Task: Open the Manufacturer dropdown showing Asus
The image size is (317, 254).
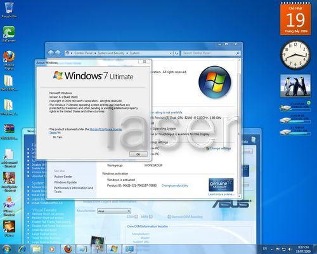Action: coord(114,211)
